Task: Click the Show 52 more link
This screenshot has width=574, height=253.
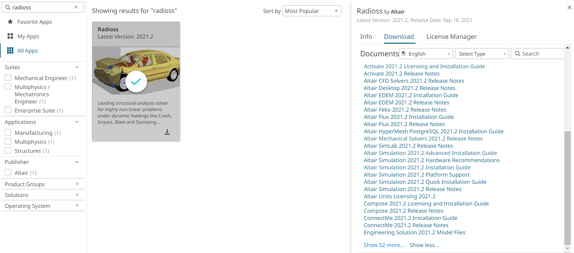Action: (x=384, y=245)
